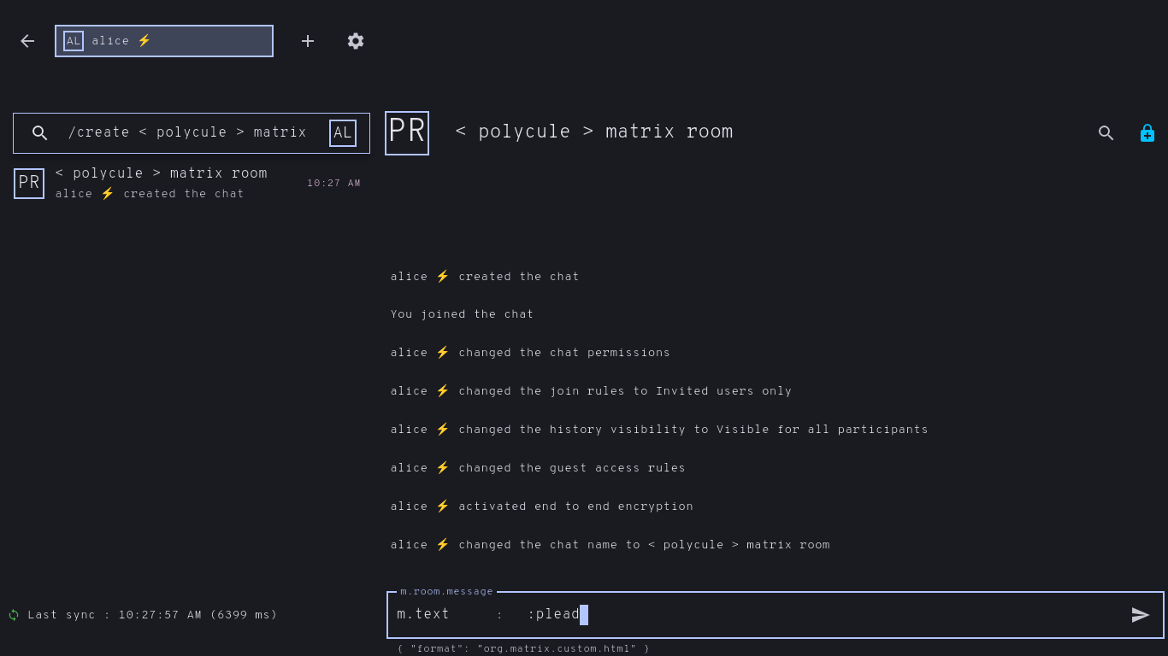This screenshot has height=656, width=1168.
Task: Click the green sync icon in the status bar
Action: point(14,615)
